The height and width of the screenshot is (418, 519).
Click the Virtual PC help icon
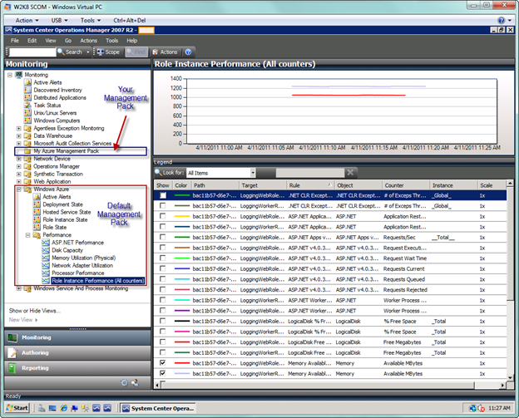click(x=502, y=20)
